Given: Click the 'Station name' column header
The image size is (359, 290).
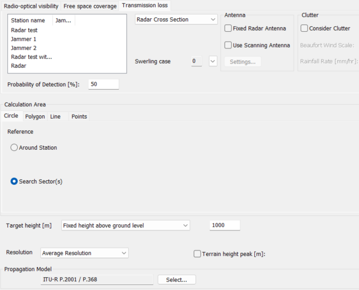Looking at the screenshot, I should click(x=30, y=21).
